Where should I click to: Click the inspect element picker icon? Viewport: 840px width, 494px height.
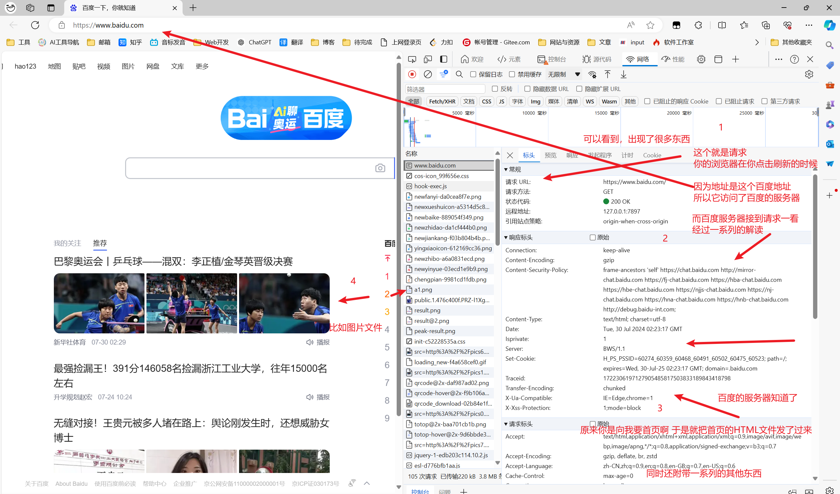(412, 59)
